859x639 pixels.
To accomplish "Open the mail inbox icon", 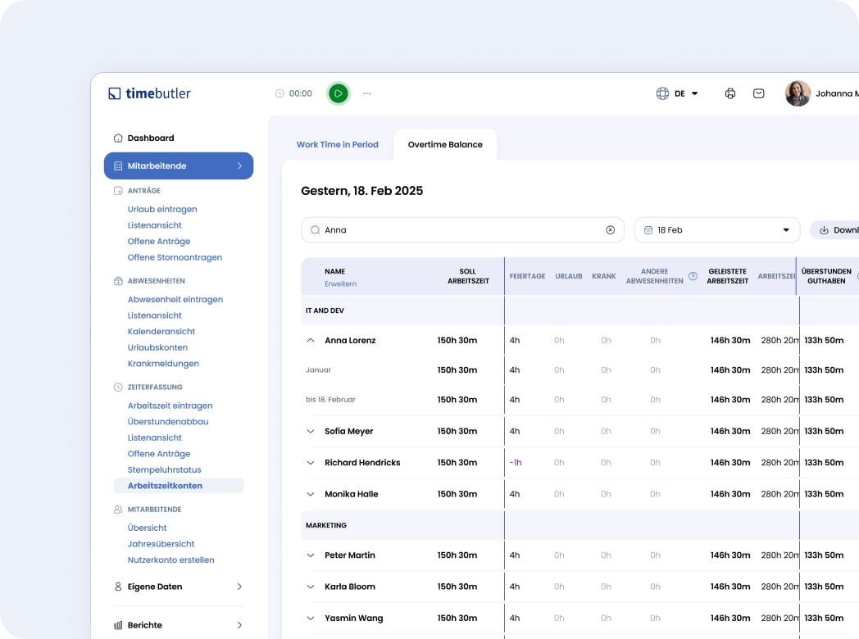I will click(759, 93).
